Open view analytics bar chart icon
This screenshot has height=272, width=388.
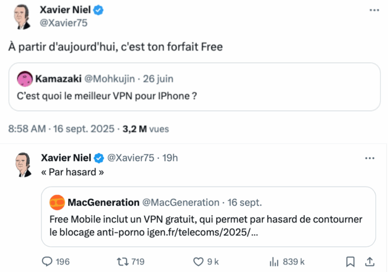pos(274,261)
